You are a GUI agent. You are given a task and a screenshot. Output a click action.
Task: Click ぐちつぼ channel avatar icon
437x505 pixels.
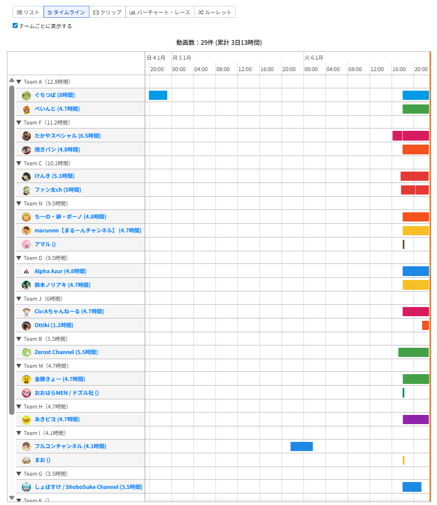point(26,95)
